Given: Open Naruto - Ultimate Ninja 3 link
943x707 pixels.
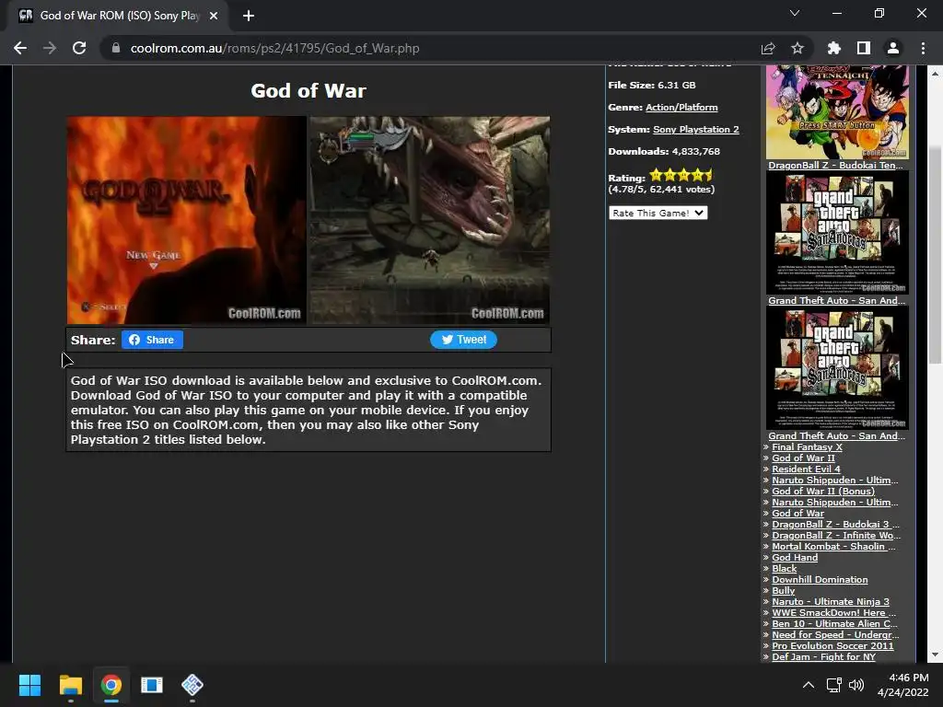Looking at the screenshot, I should pyautogui.click(x=831, y=602).
